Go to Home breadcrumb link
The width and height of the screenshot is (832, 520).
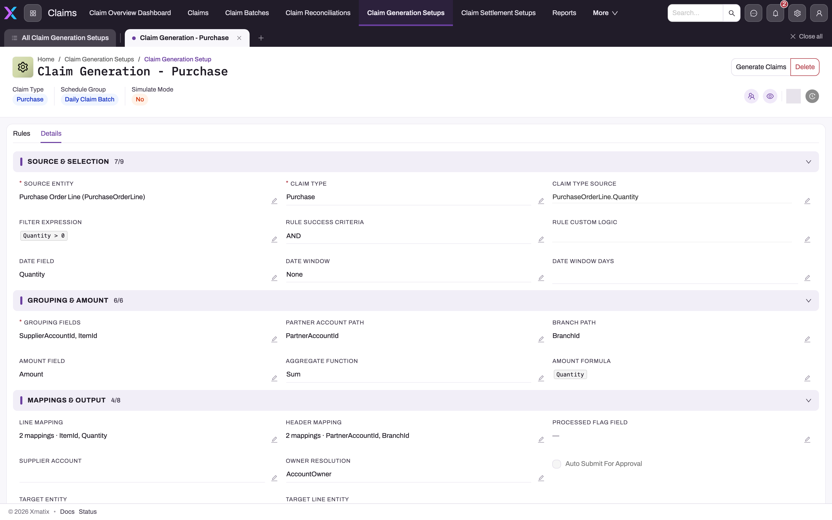pos(46,59)
